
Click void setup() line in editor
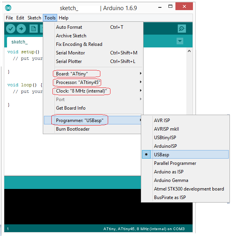[23, 52]
